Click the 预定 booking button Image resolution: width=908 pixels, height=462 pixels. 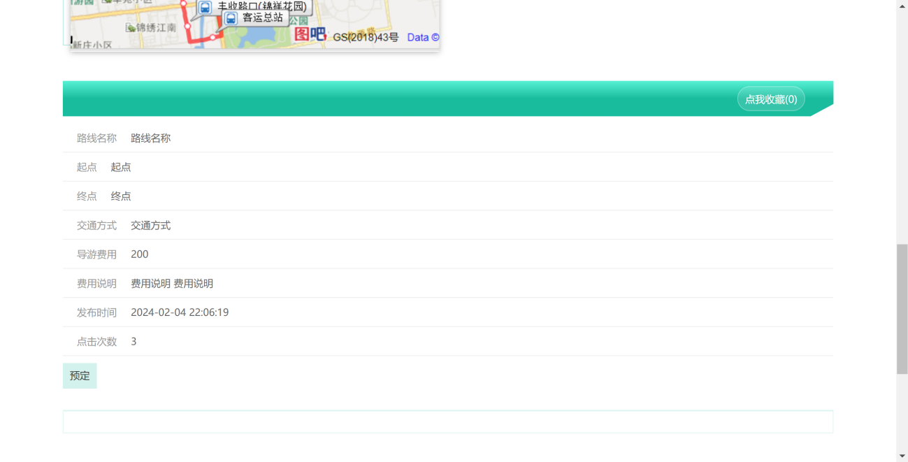point(80,376)
